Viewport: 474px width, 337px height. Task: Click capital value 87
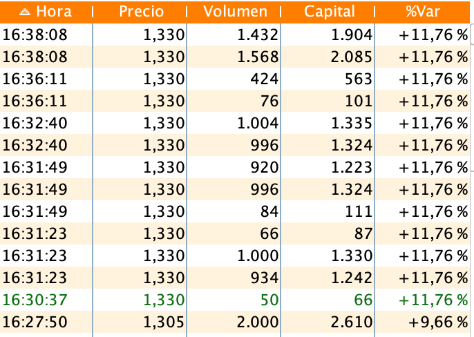363,233
